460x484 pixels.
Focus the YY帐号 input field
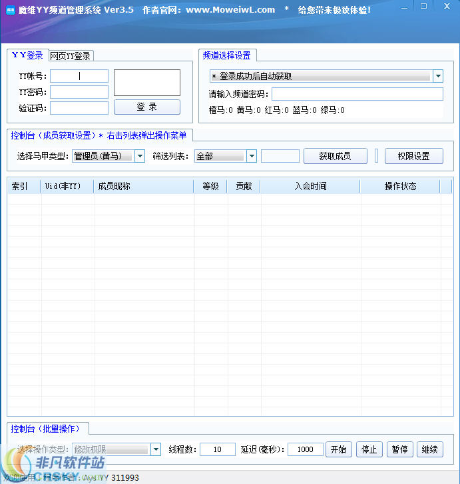[79, 76]
